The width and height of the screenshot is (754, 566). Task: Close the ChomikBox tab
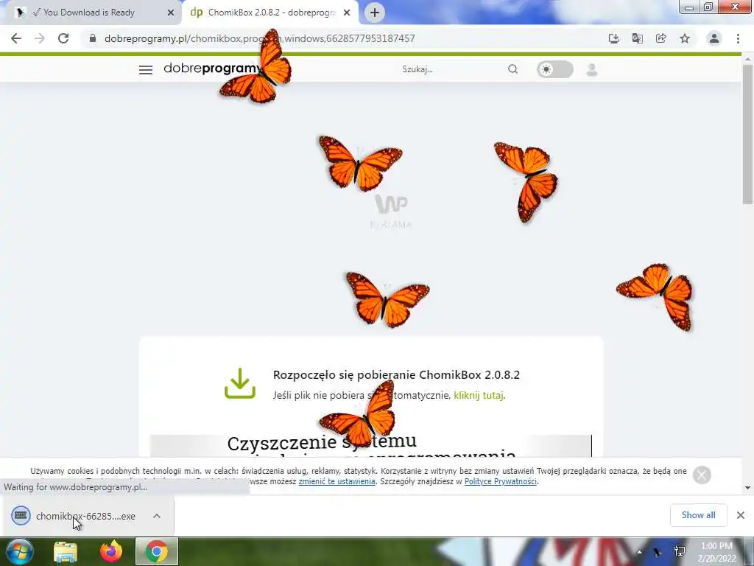click(347, 13)
